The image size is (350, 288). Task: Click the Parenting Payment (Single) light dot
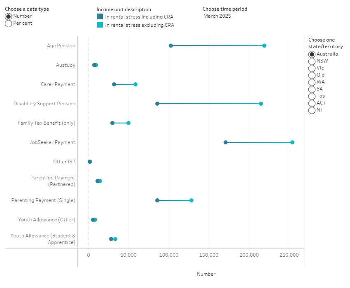[x=191, y=200]
